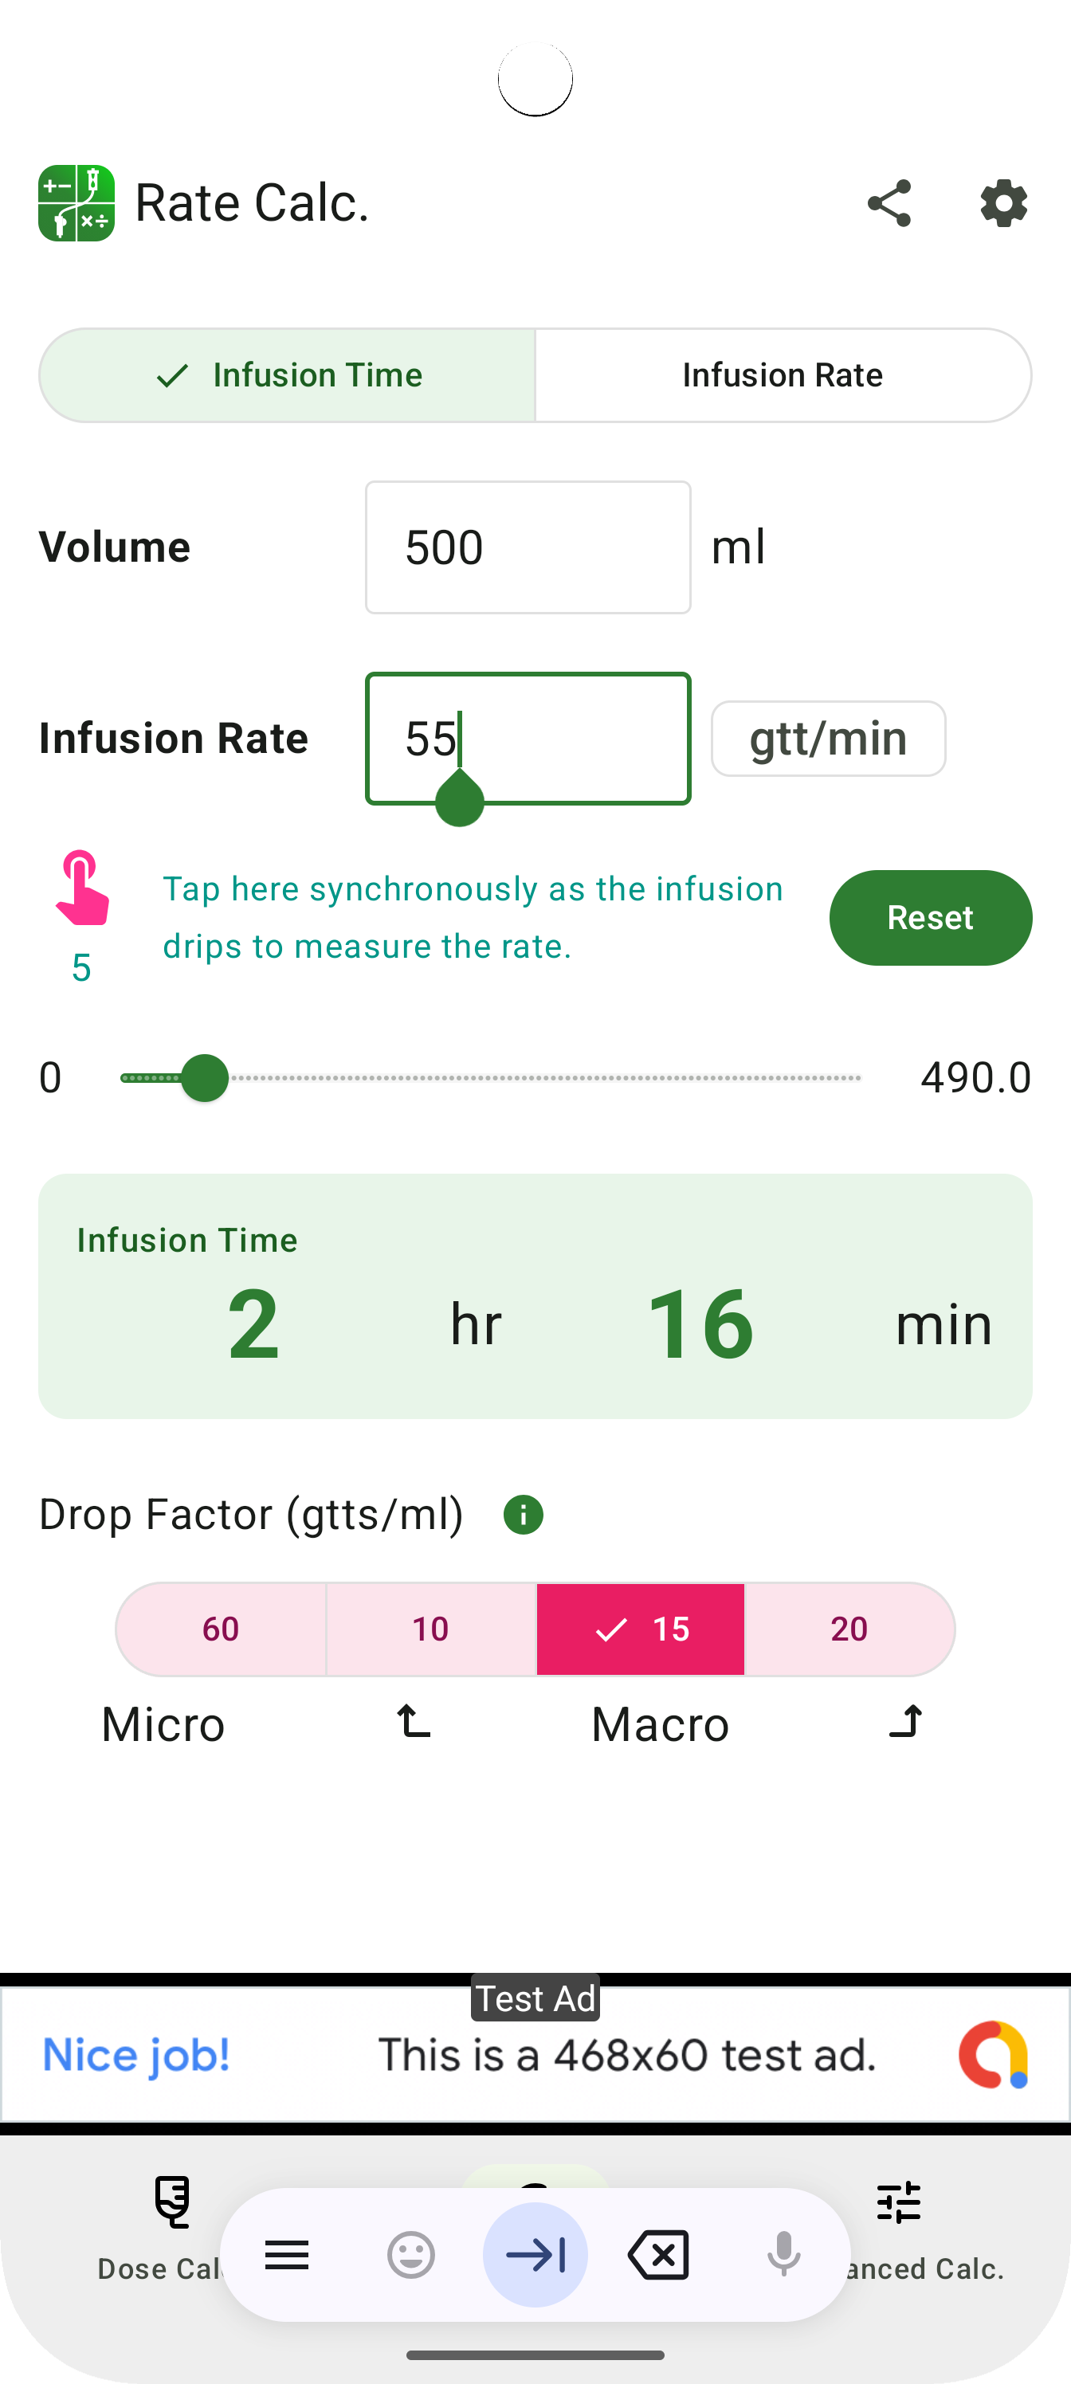The height and width of the screenshot is (2384, 1071).
Task: Tap the pink finger drip counter icon
Action: tap(81, 888)
